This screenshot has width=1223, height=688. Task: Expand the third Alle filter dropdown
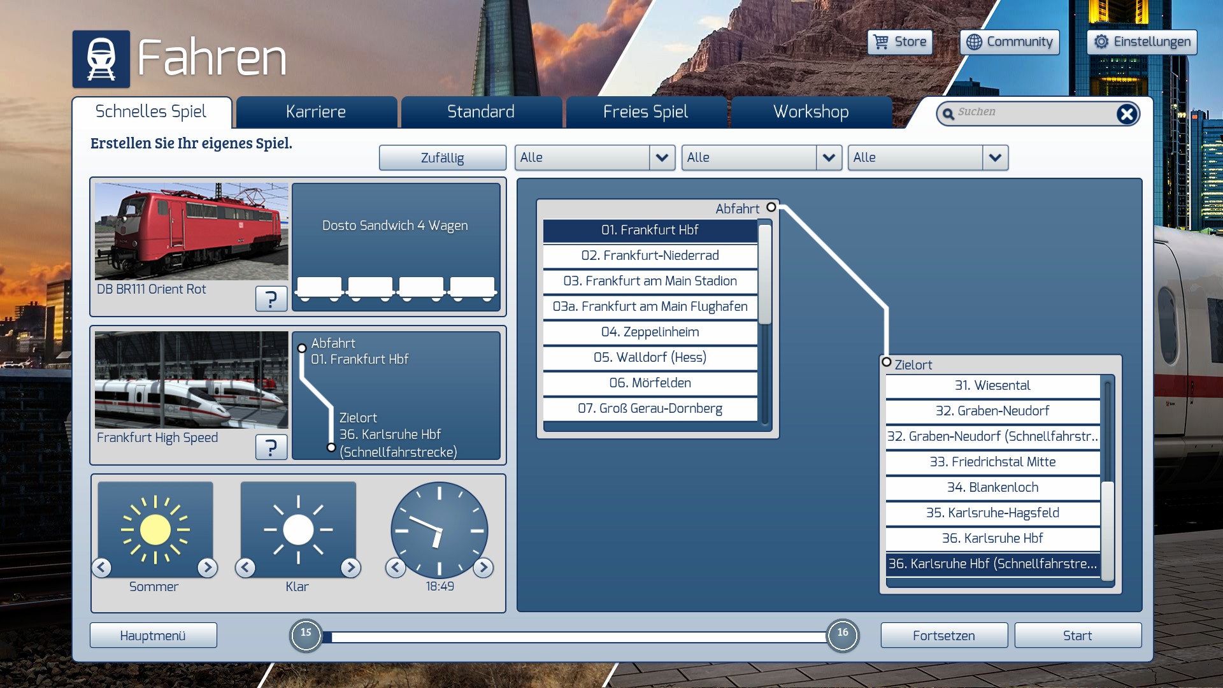click(x=995, y=157)
